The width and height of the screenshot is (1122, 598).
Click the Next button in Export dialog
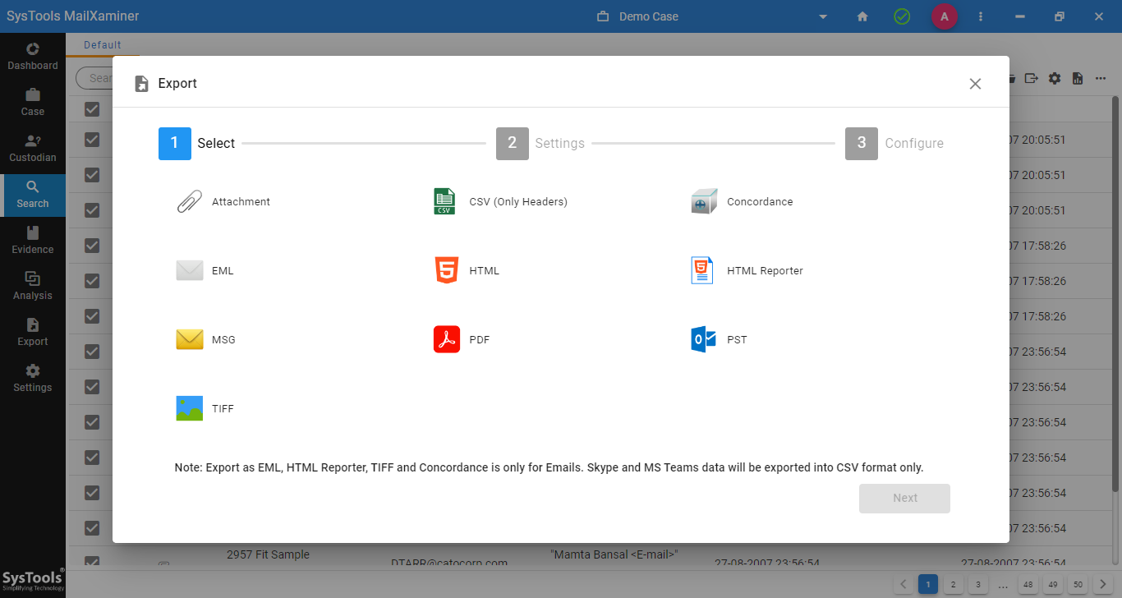[x=904, y=499]
